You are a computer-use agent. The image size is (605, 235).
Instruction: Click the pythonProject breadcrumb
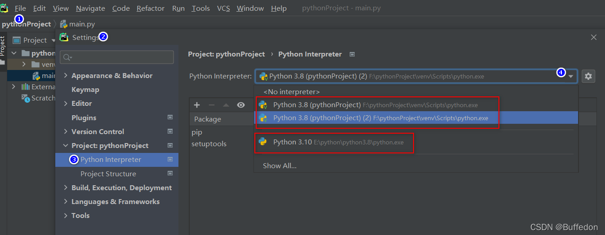point(26,24)
